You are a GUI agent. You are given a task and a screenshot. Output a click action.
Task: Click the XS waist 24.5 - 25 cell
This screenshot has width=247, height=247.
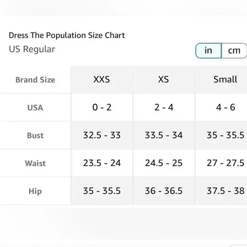164,163
